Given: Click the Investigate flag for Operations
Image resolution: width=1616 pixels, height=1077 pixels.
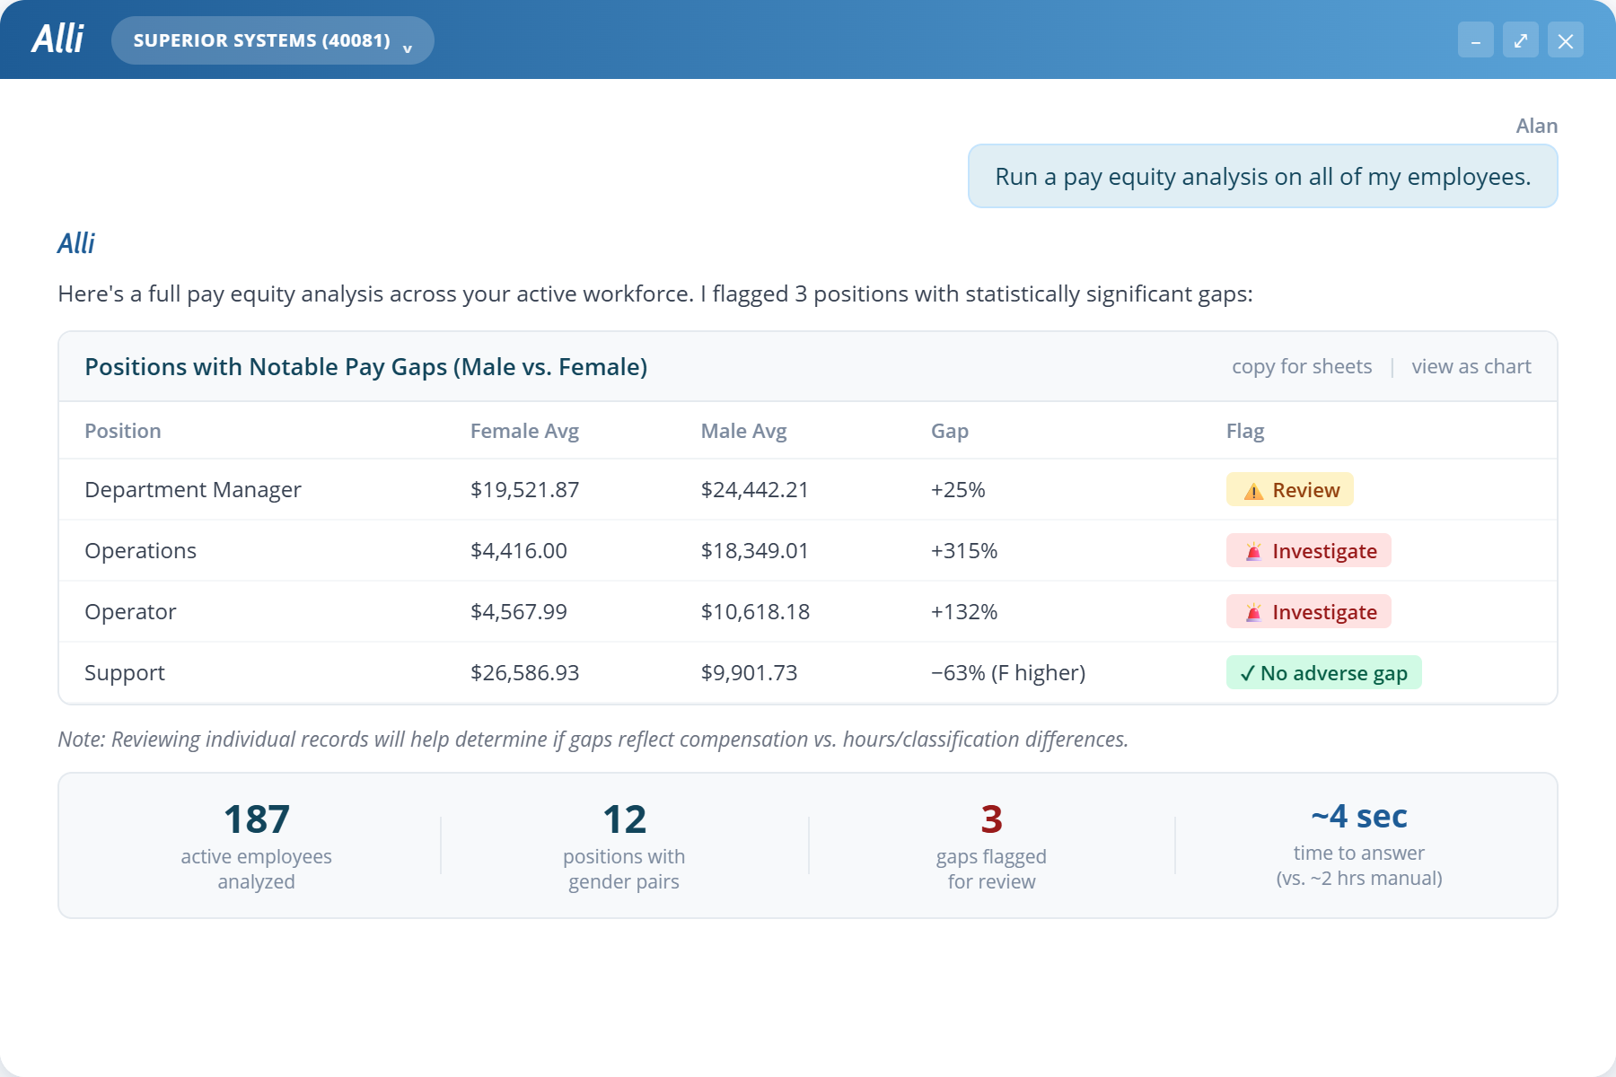Looking at the screenshot, I should tap(1308, 550).
